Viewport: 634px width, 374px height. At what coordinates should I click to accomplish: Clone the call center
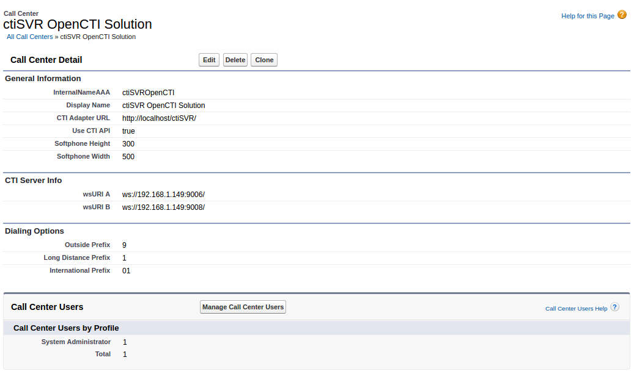264,60
